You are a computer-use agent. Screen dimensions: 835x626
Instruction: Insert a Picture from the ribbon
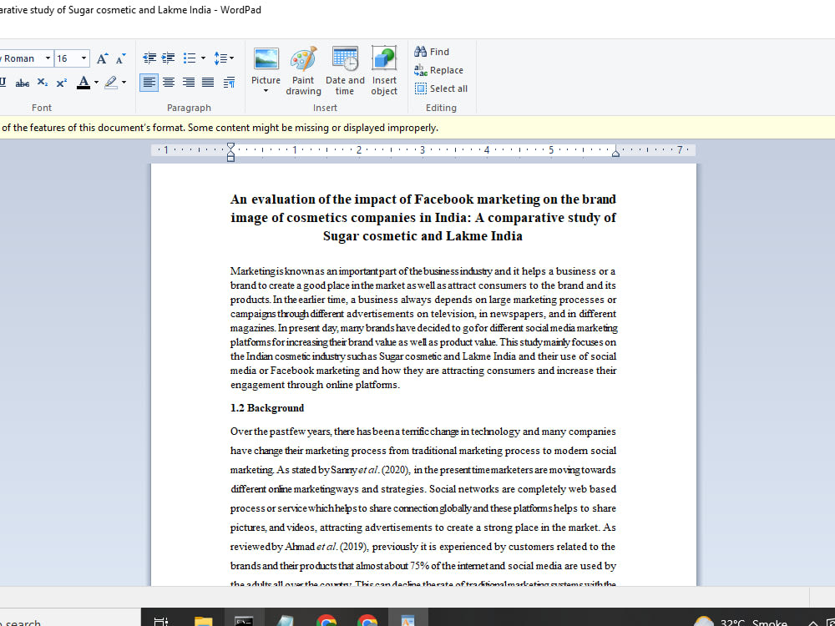266,64
